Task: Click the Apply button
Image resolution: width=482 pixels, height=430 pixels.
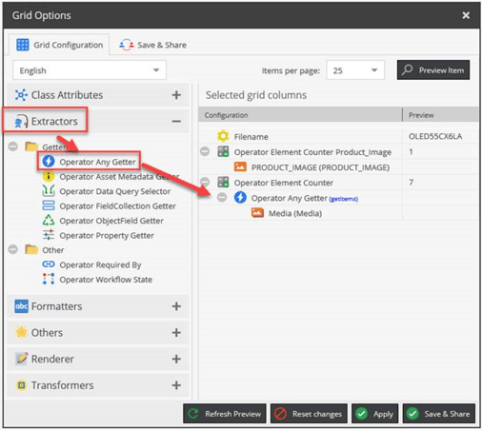Action: [374, 414]
